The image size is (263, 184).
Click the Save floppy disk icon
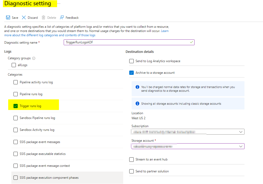[8, 18]
